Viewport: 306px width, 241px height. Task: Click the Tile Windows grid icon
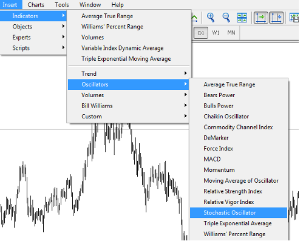click(x=242, y=18)
